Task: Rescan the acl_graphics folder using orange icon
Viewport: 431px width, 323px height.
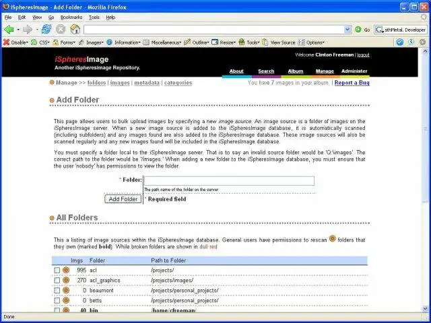Action: 66,280
